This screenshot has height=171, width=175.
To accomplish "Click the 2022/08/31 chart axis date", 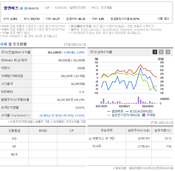I will (x=124, y=106).
